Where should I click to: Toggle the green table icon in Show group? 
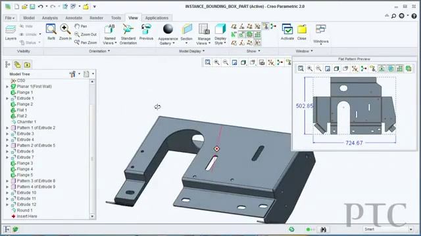tap(257, 34)
